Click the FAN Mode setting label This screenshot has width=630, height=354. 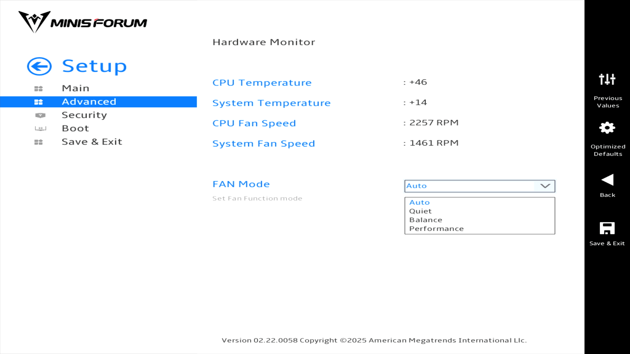click(x=241, y=184)
